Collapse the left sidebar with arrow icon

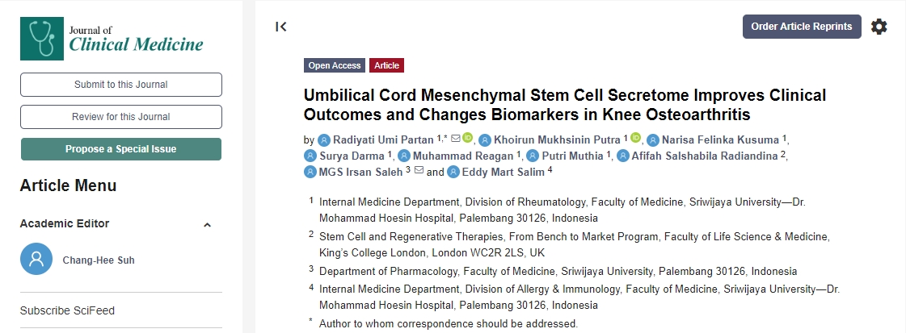(x=281, y=27)
